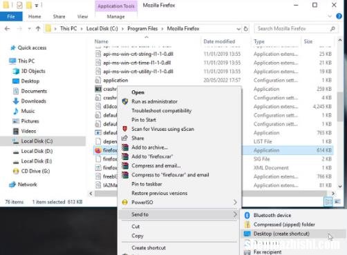The height and width of the screenshot is (255, 347).
Task: Click the shield icon for Run as administrator
Action: click(x=125, y=101)
